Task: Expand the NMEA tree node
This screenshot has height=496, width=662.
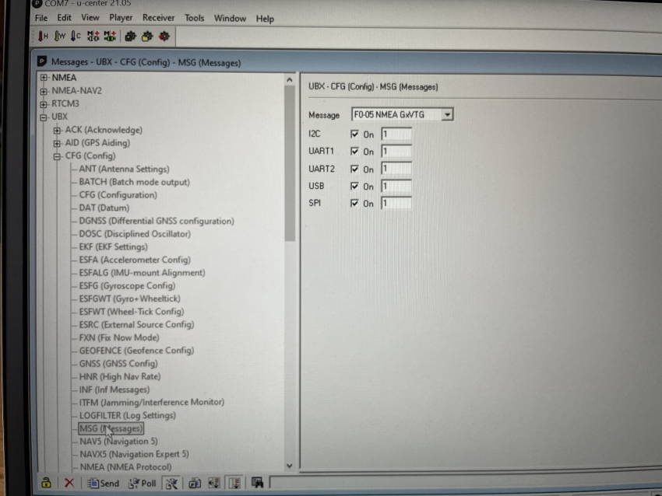Action: pos(44,78)
